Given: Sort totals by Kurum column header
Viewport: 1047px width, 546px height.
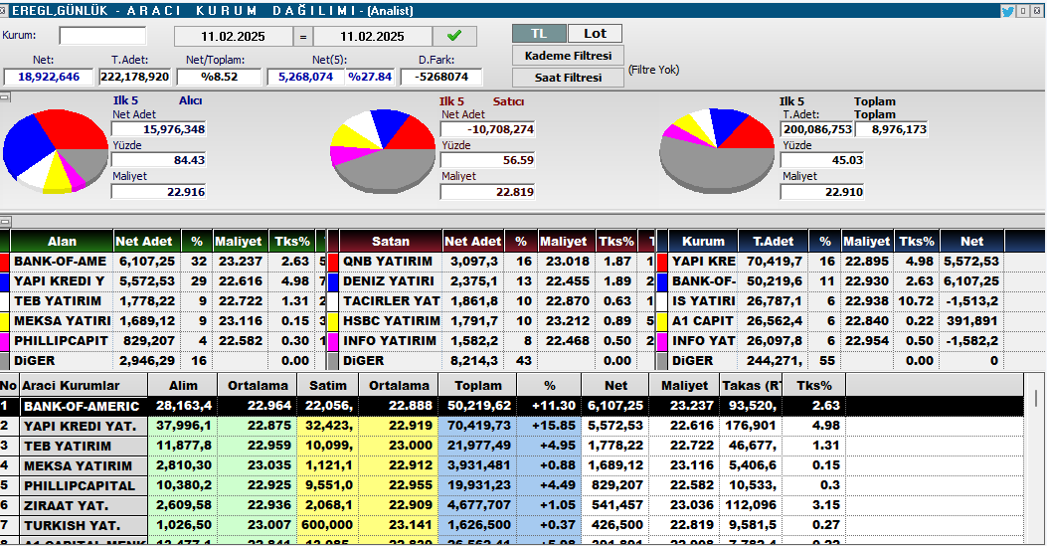Looking at the screenshot, I should coord(703,241).
